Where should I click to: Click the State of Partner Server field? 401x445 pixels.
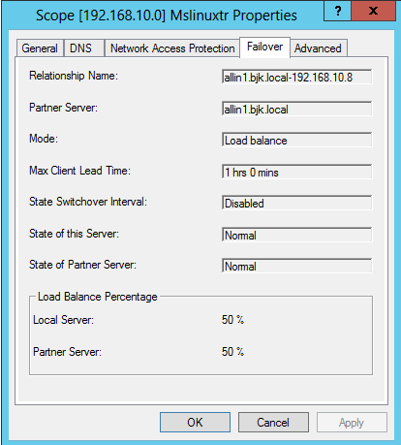point(296,266)
